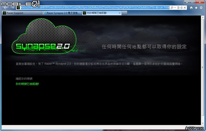Image resolution: width=206 pixels, height=131 pixels.
Task: Go back with the browser back arrow
Action: pos(6,8)
